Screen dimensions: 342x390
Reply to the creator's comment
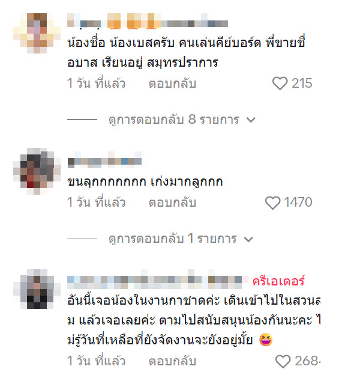[x=172, y=361]
